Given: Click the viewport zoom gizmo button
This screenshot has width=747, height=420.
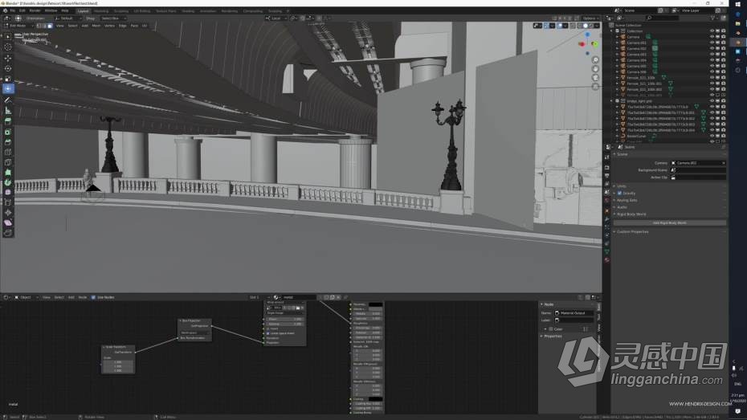Looking at the screenshot, I should 595,60.
